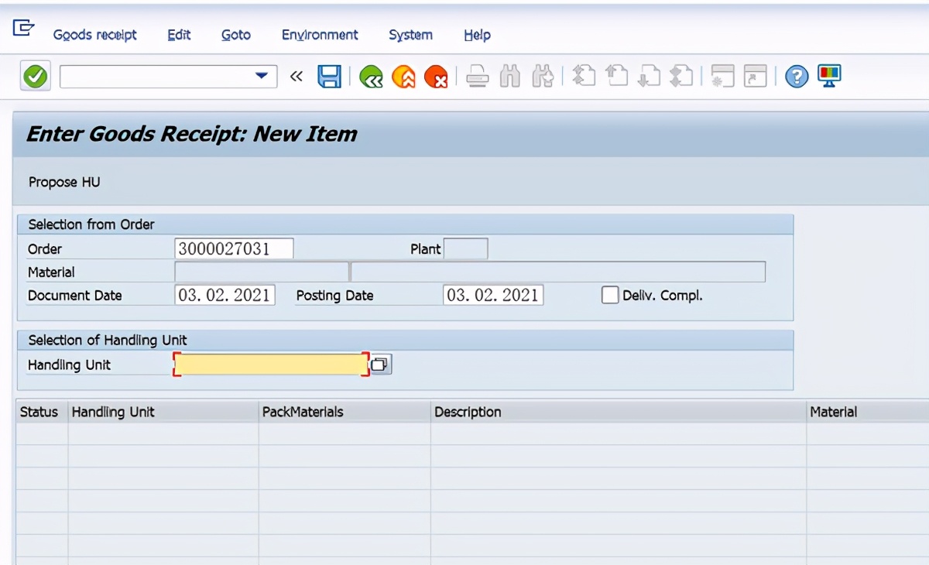Click the Find Next binoculars icon
The width and height of the screenshot is (929, 565).
pyautogui.click(x=543, y=76)
